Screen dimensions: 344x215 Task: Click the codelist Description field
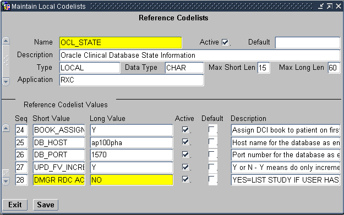(200, 55)
